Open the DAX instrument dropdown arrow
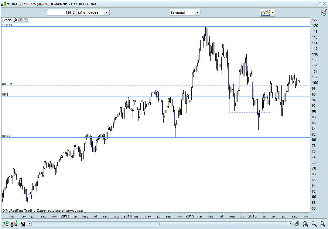The height and width of the screenshot is (229, 328). click(x=8, y=4)
